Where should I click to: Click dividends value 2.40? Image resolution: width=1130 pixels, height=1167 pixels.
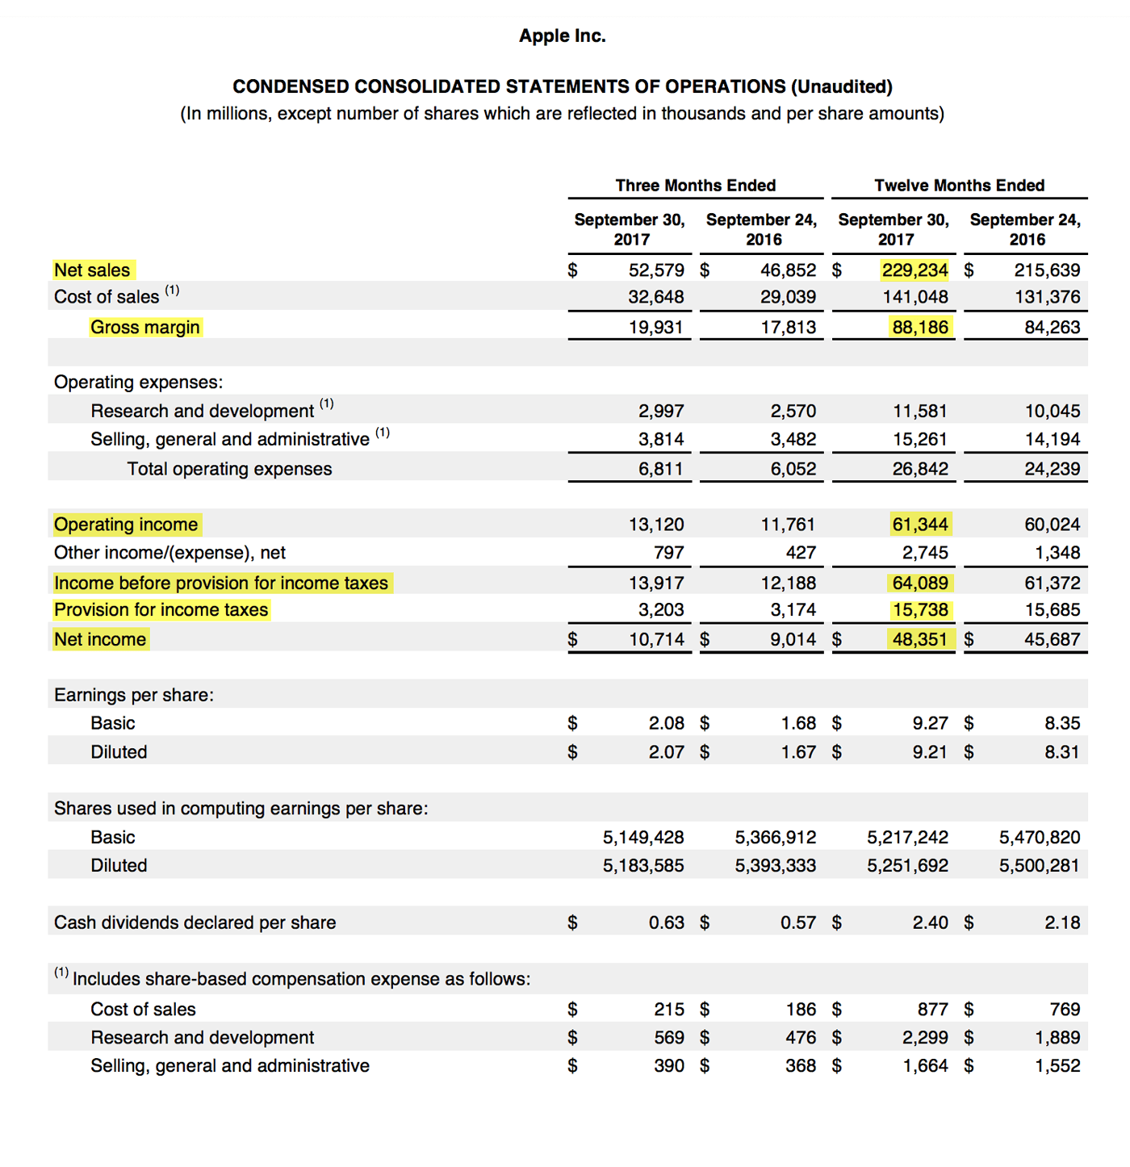pyautogui.click(x=931, y=922)
